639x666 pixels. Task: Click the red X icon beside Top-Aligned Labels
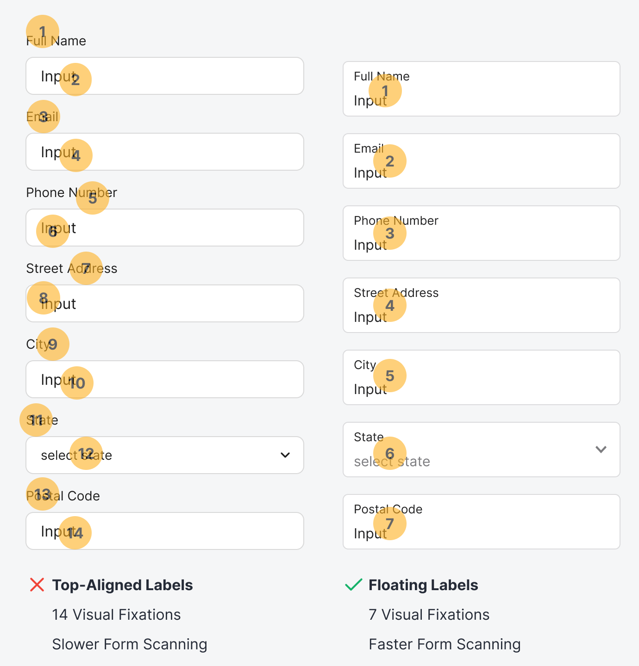[x=37, y=585]
